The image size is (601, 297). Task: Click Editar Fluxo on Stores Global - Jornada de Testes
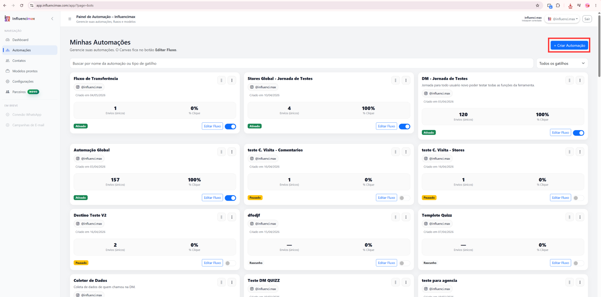click(386, 126)
